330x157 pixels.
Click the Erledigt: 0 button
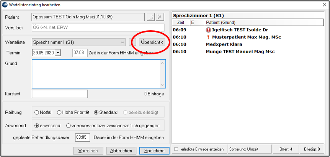pos(312,149)
